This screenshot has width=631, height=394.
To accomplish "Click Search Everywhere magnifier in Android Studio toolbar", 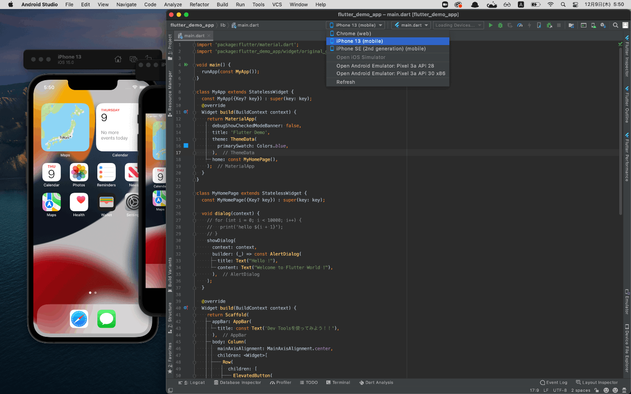I will 615,25.
